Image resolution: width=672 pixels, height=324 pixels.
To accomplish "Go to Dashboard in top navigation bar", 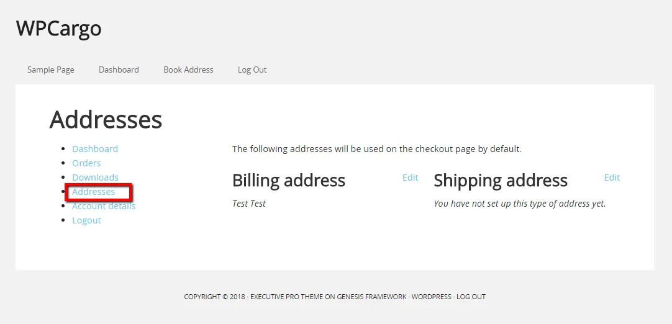I will pos(119,70).
